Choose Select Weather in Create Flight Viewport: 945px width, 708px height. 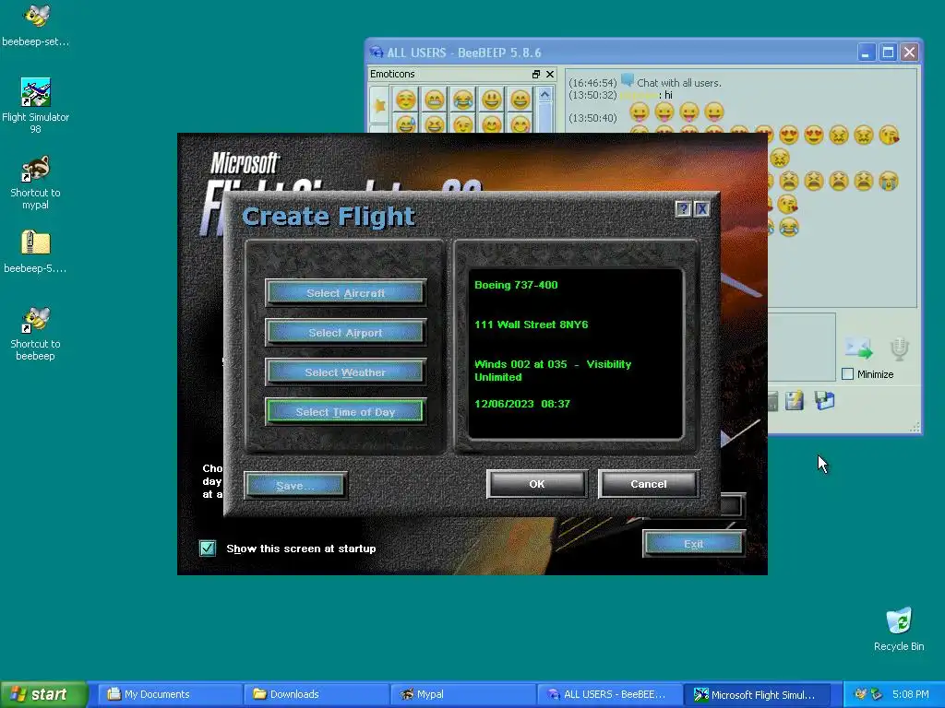tap(345, 372)
